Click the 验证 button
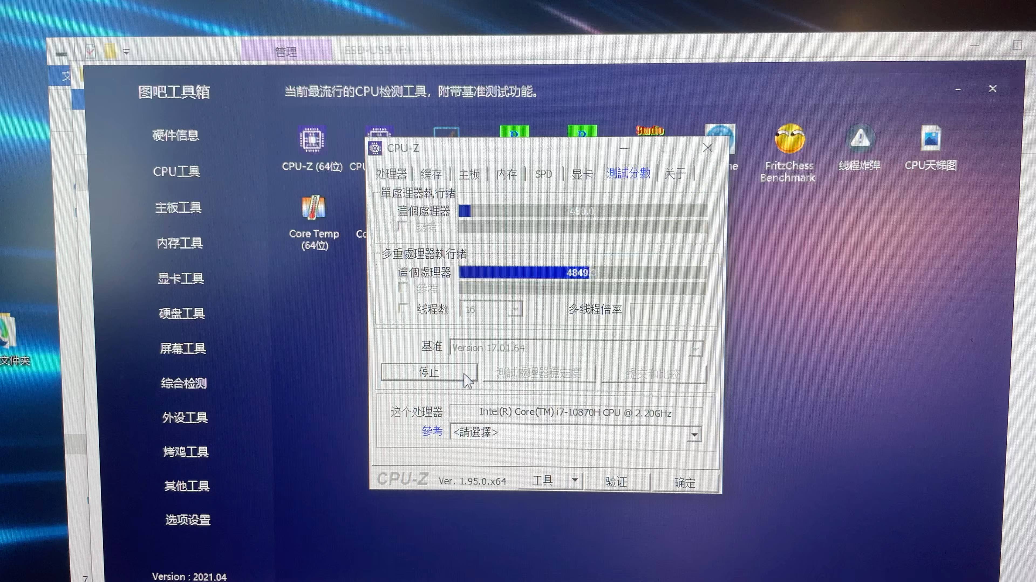1036x582 pixels. (x=616, y=481)
